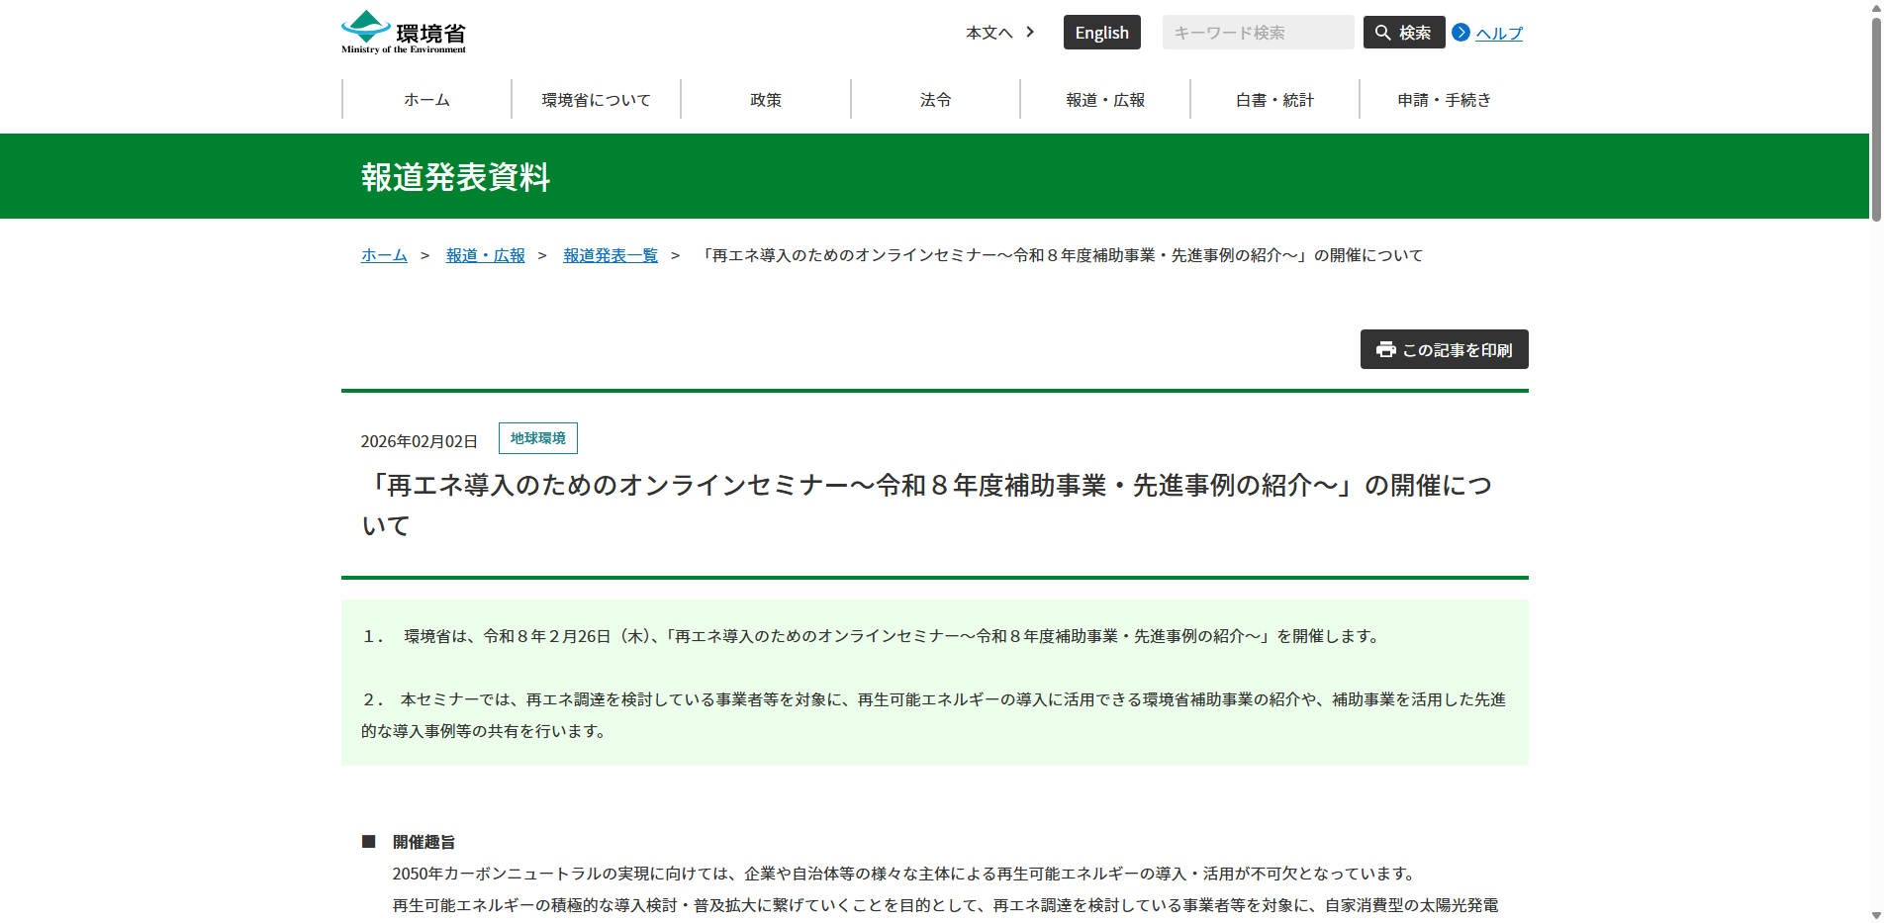The width and height of the screenshot is (1884, 923).
Task: Click 報道発表一覧 breadcrumb link
Action: (x=611, y=255)
